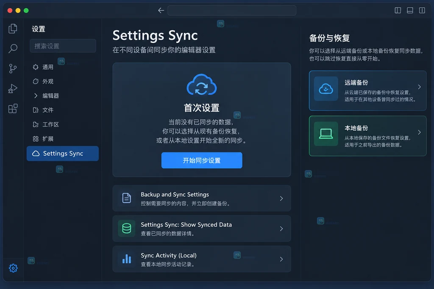The height and width of the screenshot is (289, 434).
Task: Go back with the left arrow
Action: click(161, 11)
